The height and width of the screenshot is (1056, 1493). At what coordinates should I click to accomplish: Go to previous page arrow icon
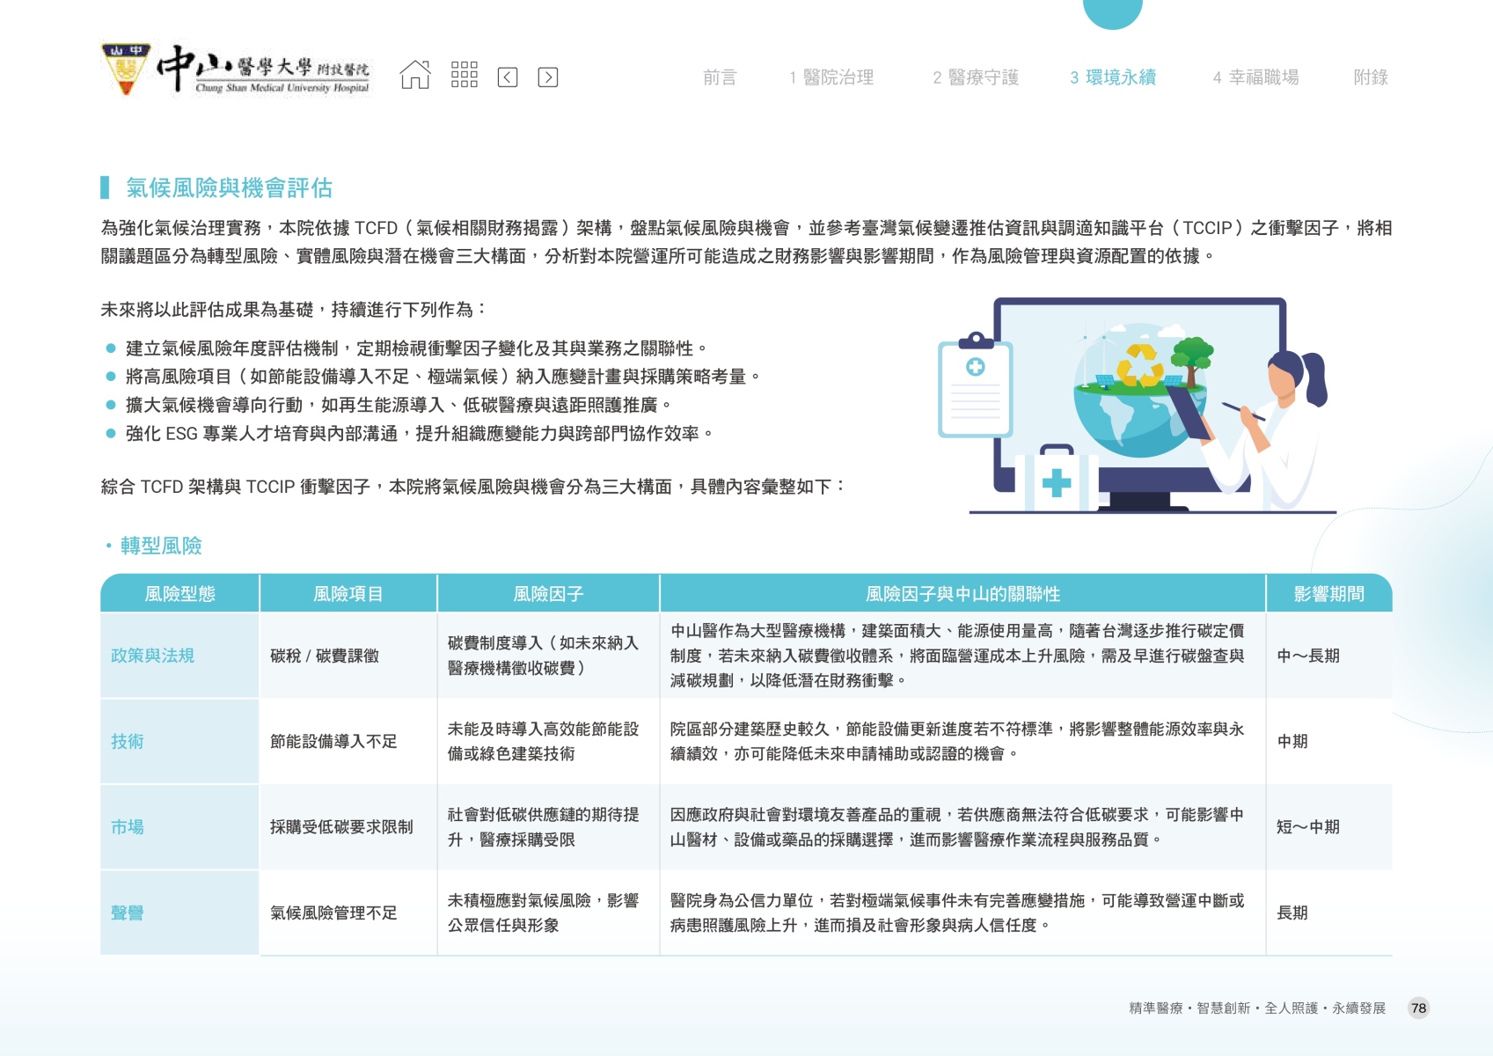(x=508, y=77)
